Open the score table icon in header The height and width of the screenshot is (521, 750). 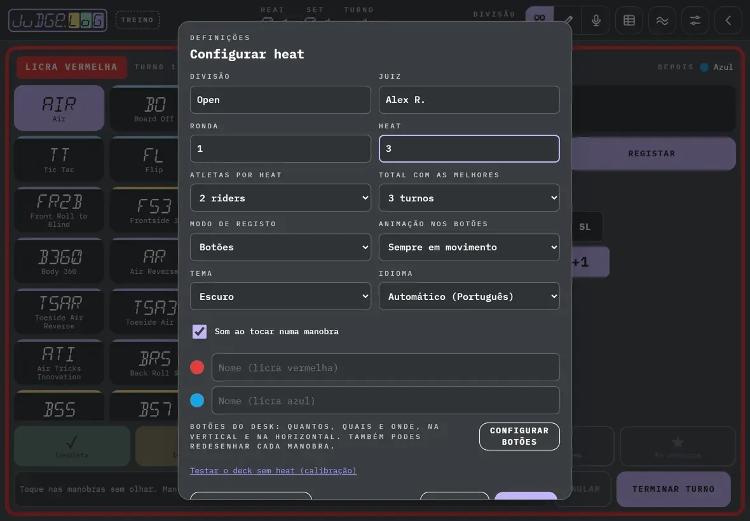tap(629, 20)
